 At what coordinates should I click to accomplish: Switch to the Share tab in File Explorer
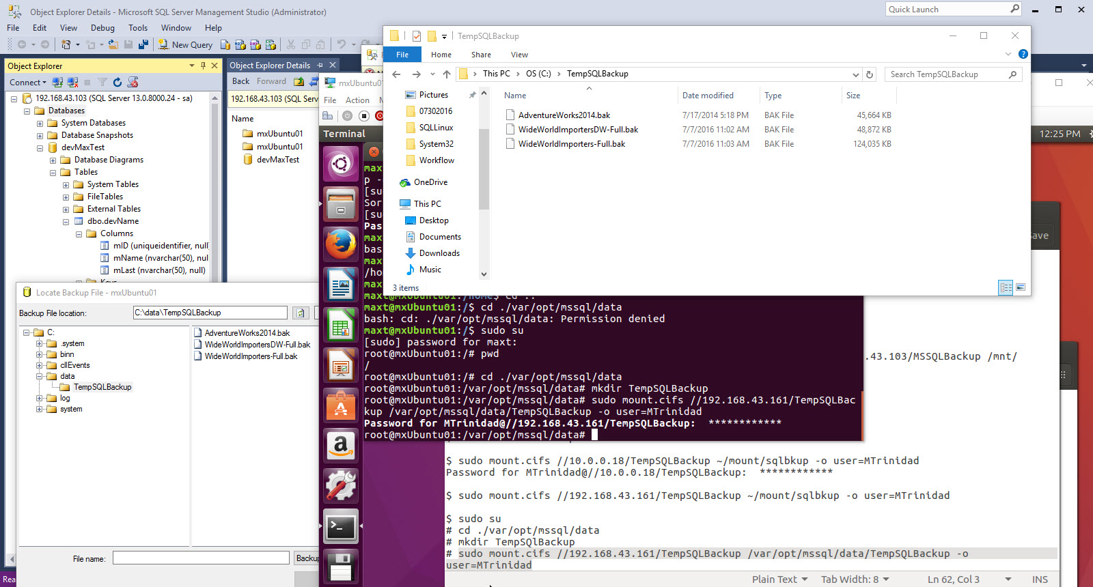(x=481, y=55)
